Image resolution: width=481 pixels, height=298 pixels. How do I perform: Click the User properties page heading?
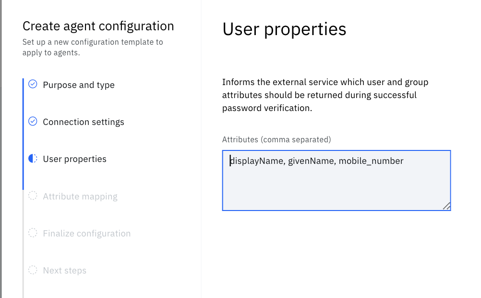coord(284,29)
